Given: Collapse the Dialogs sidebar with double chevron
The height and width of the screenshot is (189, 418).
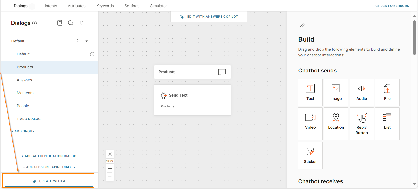Looking at the screenshot, I should (x=82, y=23).
